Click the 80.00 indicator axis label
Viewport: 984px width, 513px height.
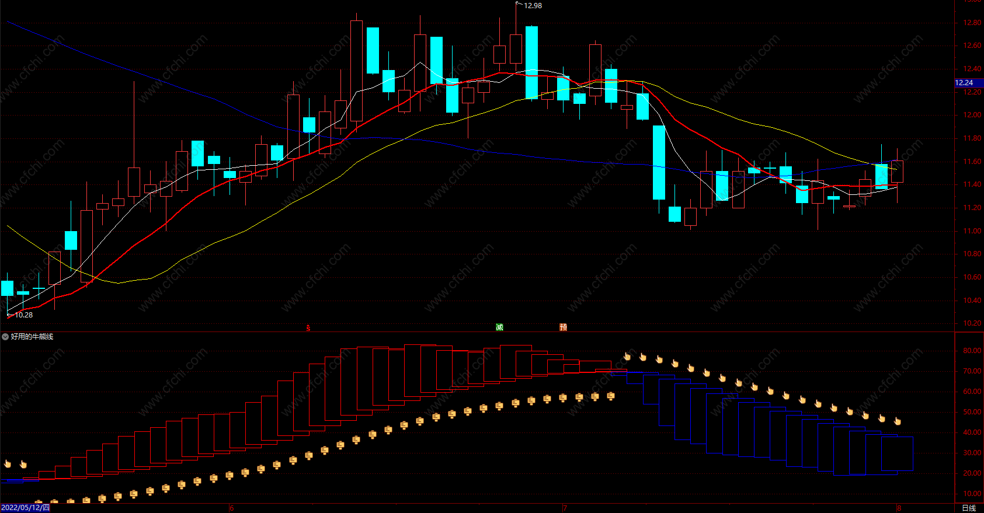[x=972, y=351]
